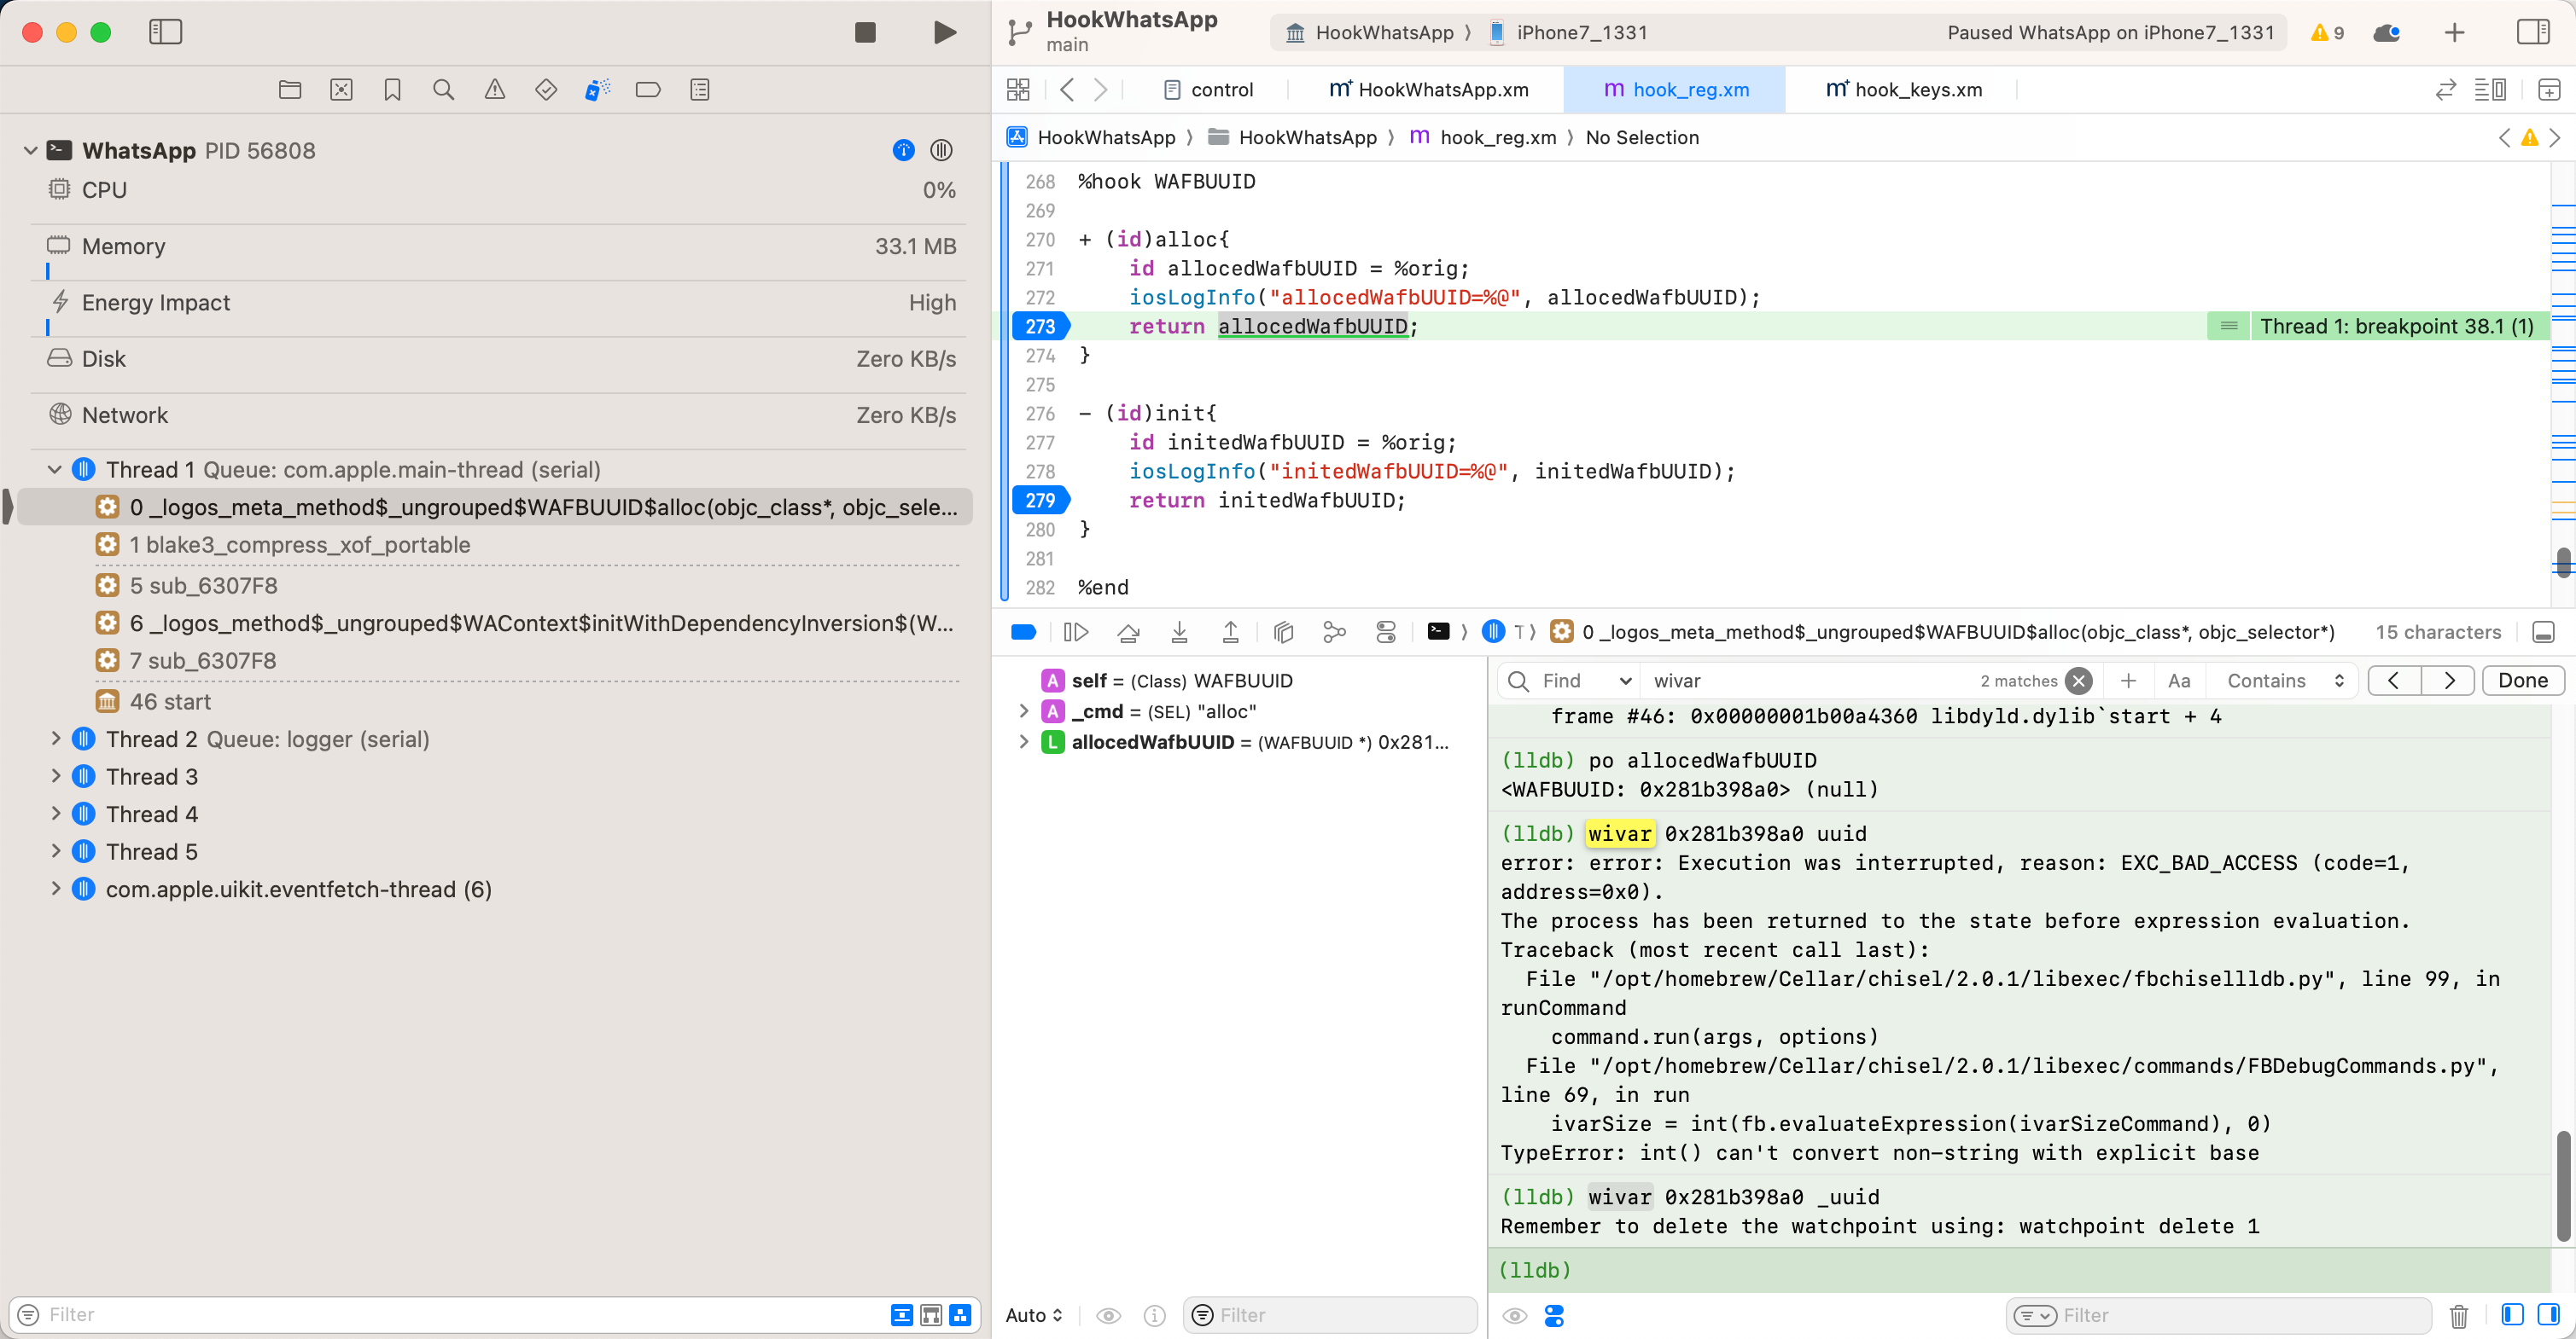The height and width of the screenshot is (1339, 2576).
Task: Open Debug View Hierarchy
Action: [1284, 631]
